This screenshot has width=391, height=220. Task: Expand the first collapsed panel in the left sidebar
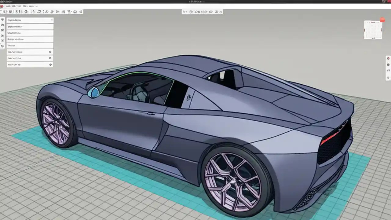point(52,20)
